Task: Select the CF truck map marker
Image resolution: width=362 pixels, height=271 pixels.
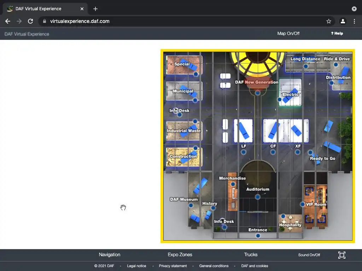Action: coord(273,152)
